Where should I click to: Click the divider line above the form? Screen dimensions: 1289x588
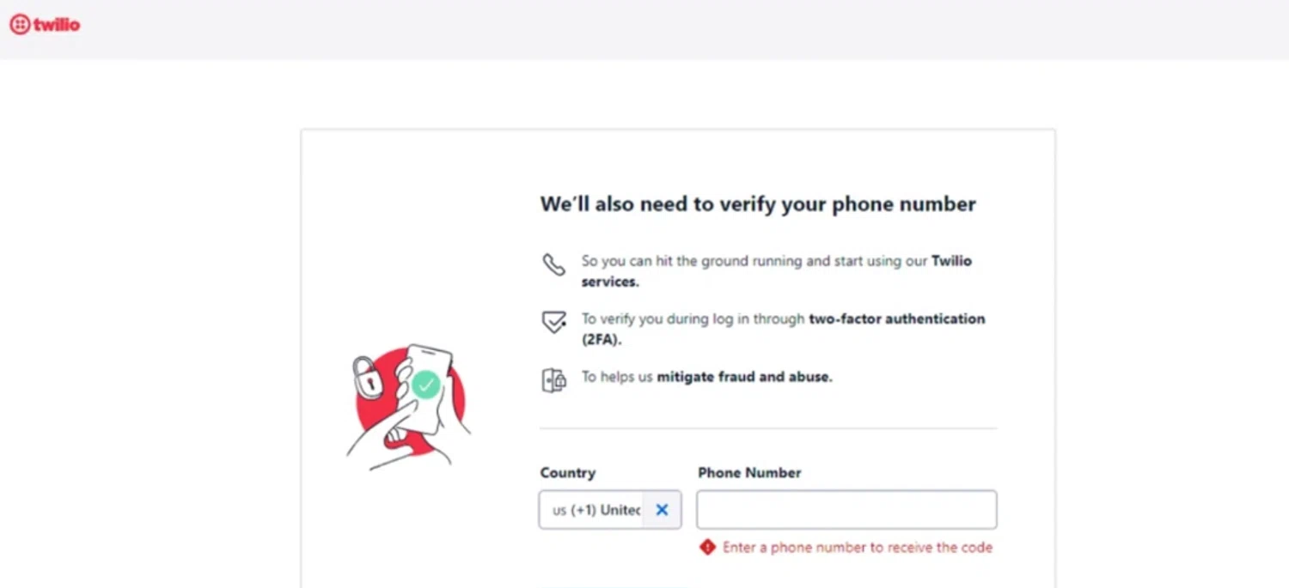pos(767,427)
